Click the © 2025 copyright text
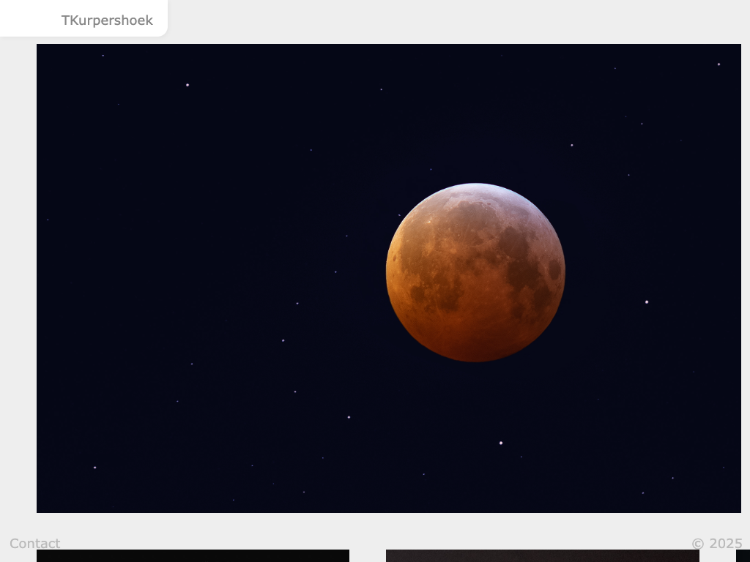This screenshot has height=562, width=750. click(716, 543)
